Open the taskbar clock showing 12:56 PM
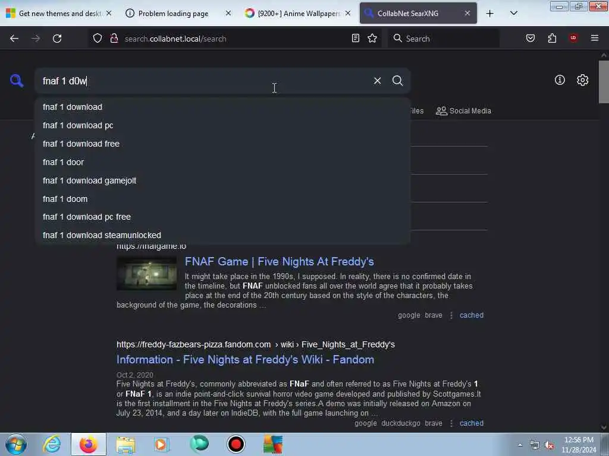This screenshot has width=609, height=456. (x=579, y=445)
